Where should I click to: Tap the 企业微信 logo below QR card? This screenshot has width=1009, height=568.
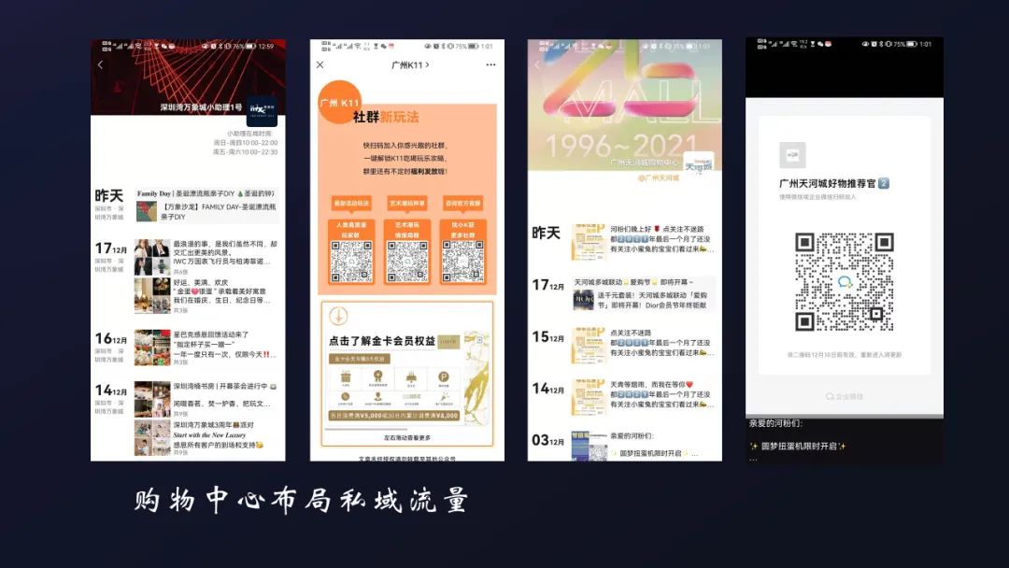point(845,397)
